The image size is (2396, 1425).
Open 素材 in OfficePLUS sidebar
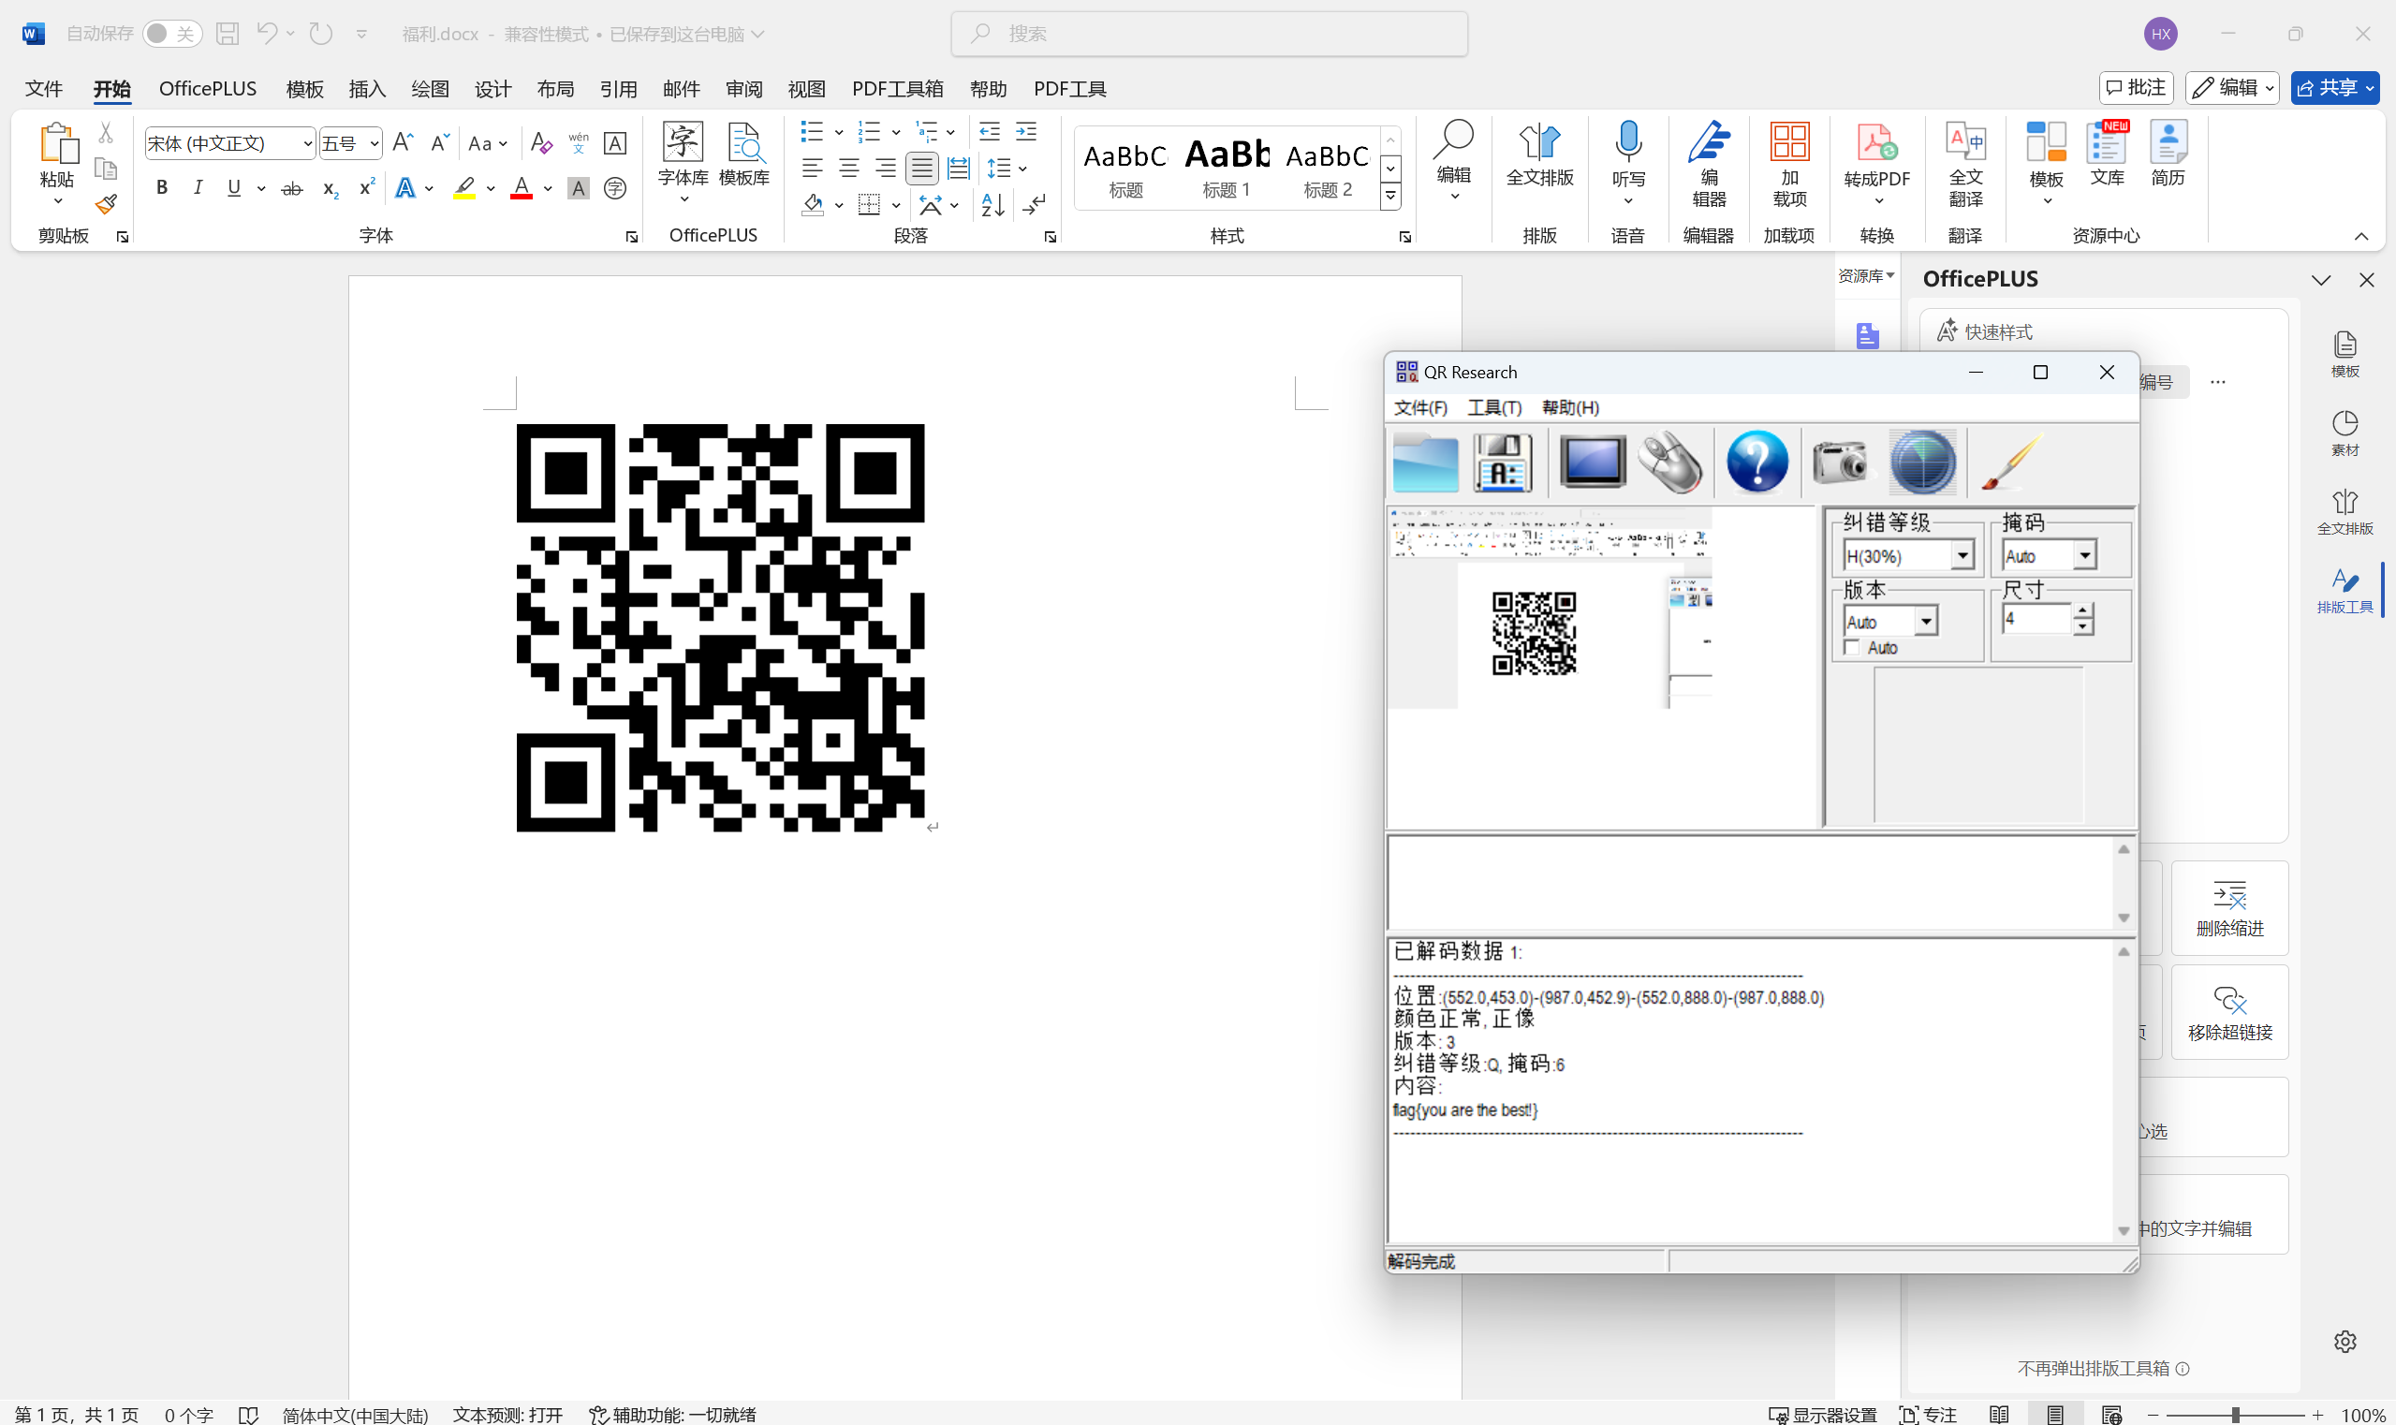tap(2345, 433)
